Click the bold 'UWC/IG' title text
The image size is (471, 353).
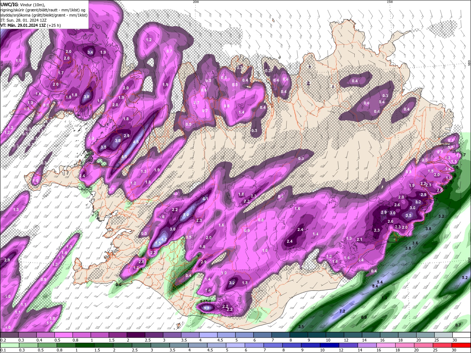9,4
